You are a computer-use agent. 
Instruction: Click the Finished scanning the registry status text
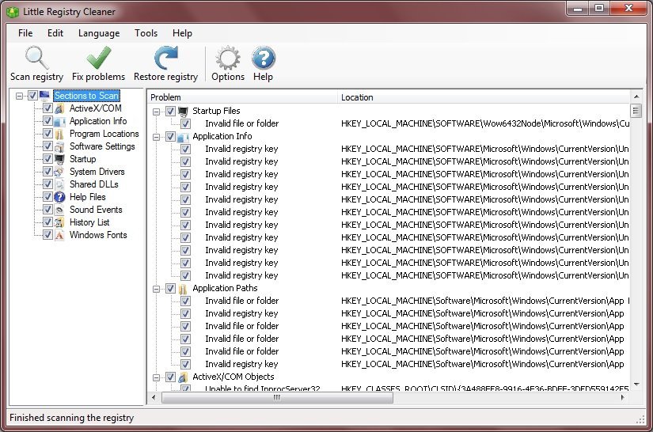tap(71, 418)
